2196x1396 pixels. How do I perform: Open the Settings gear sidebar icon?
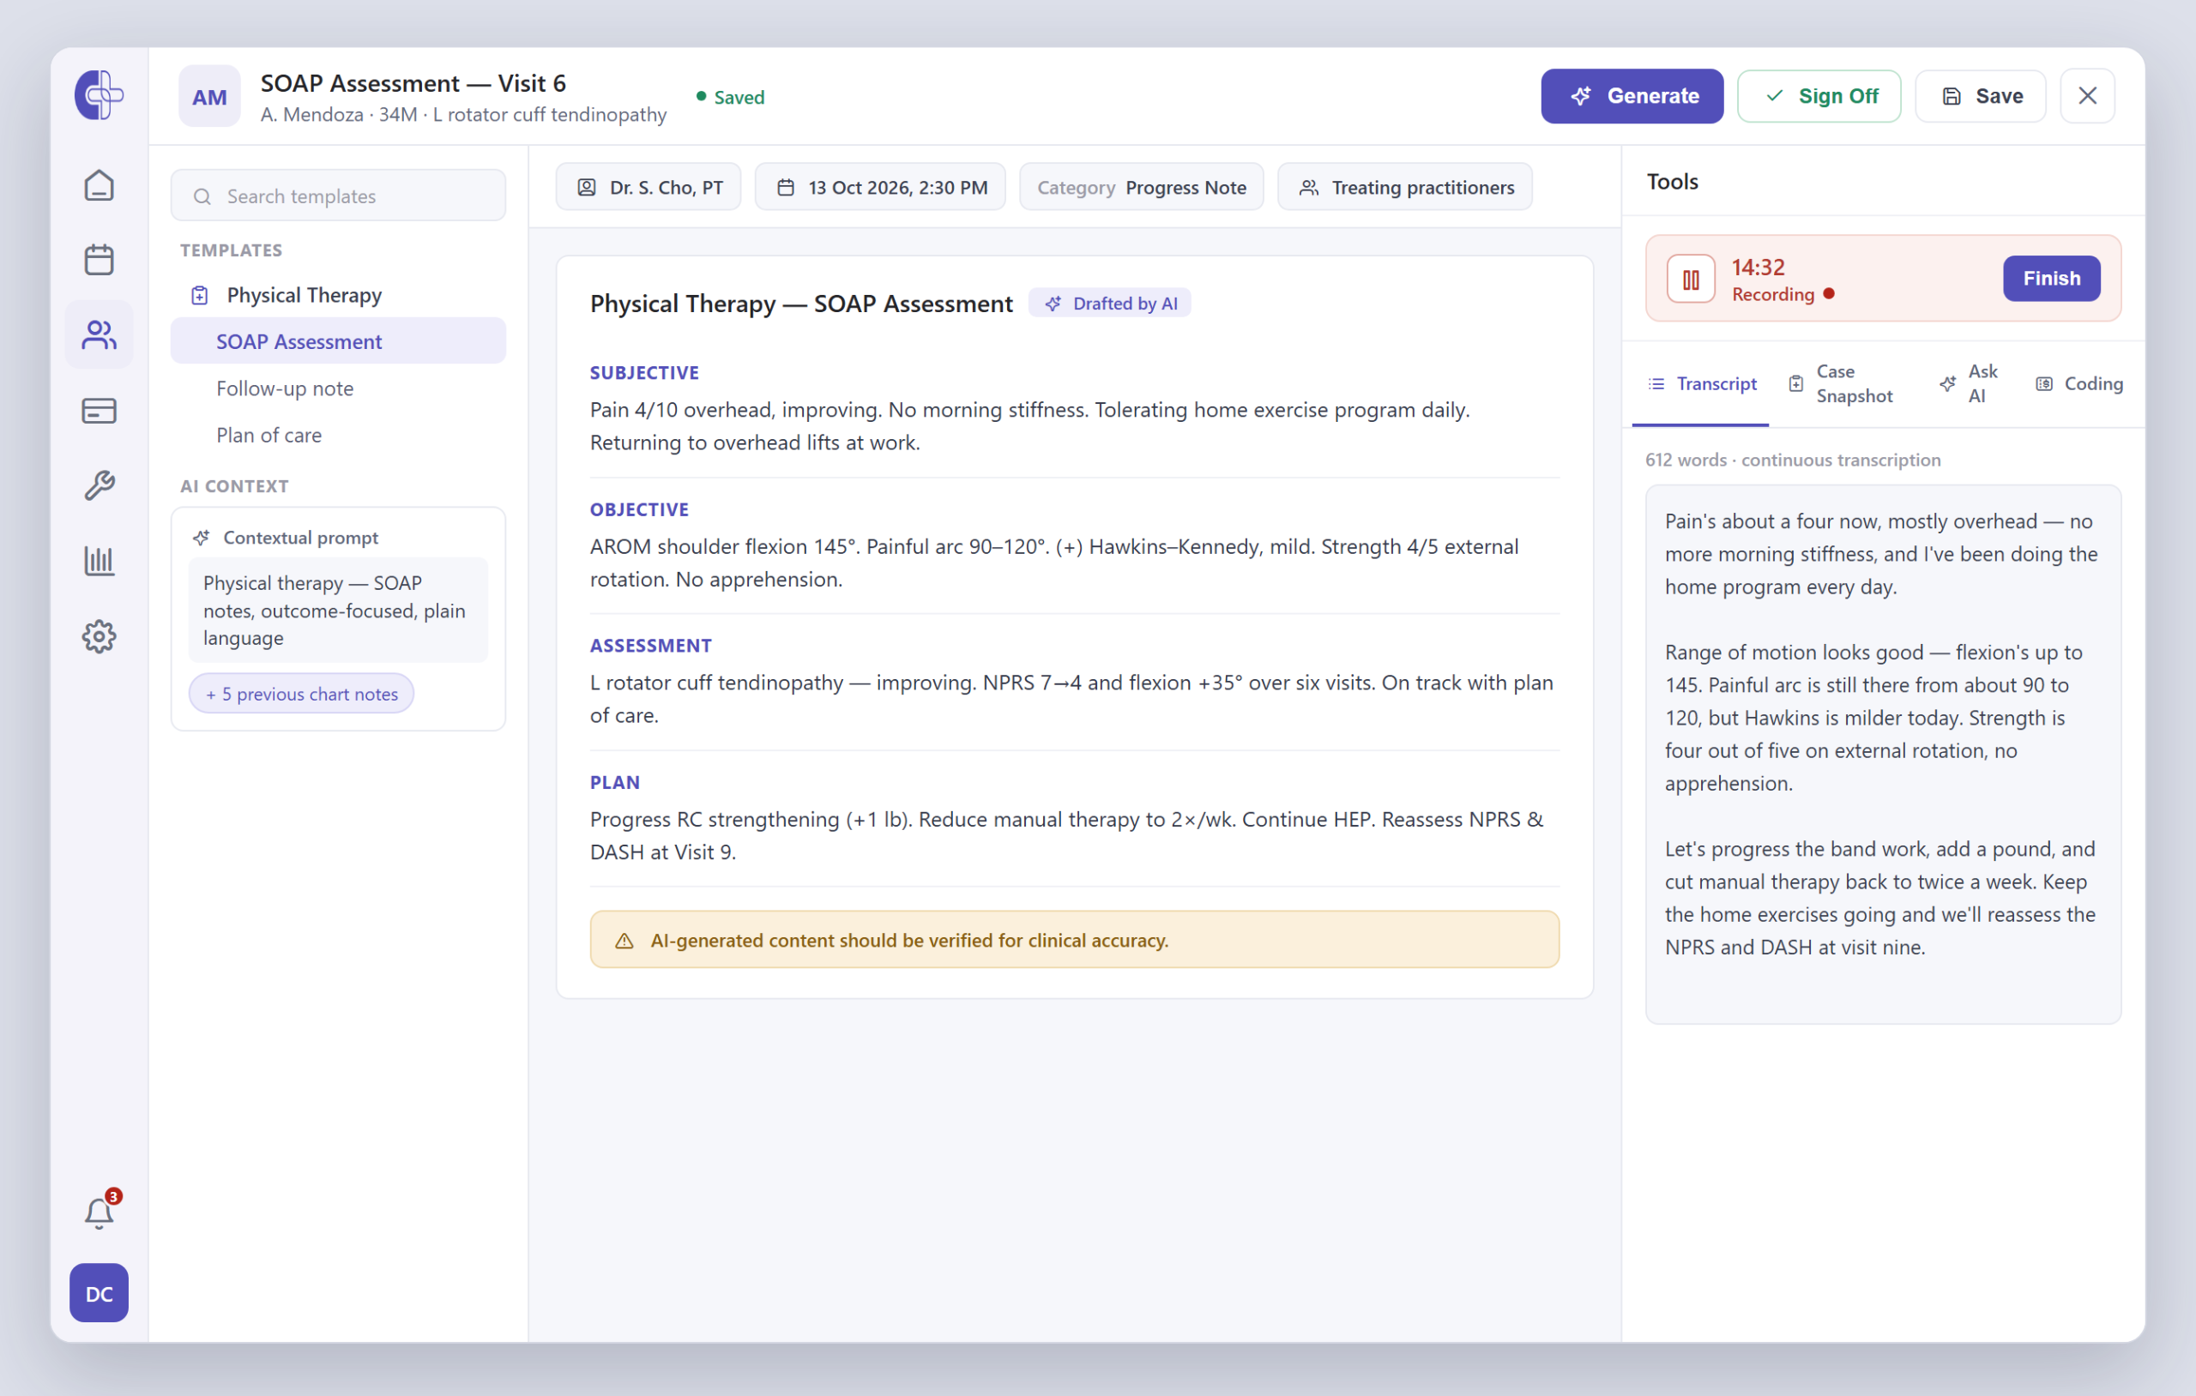(x=99, y=636)
